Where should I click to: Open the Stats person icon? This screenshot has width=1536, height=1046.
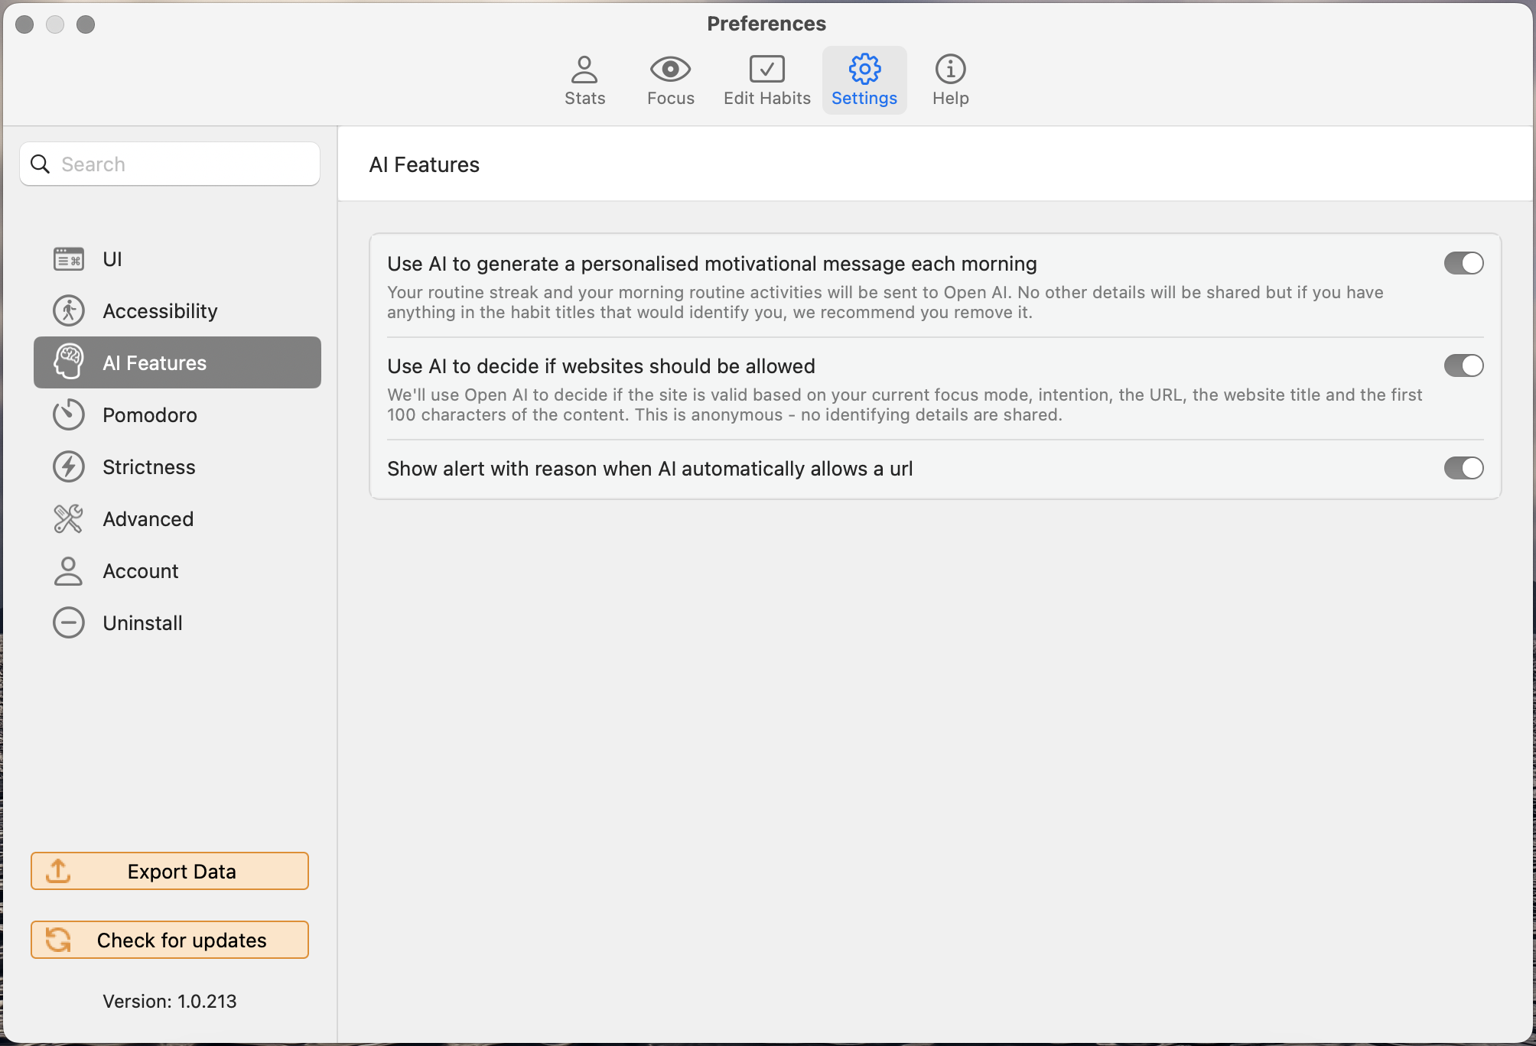[x=584, y=70]
